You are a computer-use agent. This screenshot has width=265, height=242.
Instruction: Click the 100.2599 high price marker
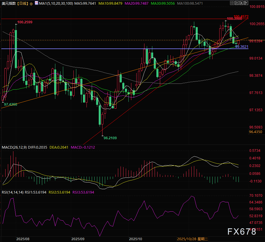pos(25,22)
